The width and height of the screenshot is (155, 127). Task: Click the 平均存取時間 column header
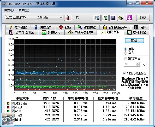pos(78,98)
